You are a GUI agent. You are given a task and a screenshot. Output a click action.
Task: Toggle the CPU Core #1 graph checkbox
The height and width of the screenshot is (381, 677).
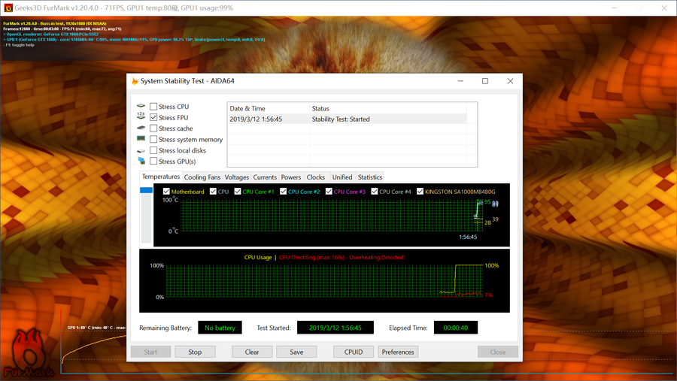(238, 192)
